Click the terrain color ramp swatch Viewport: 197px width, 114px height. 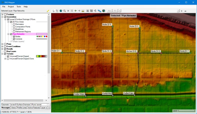coord(42,56)
